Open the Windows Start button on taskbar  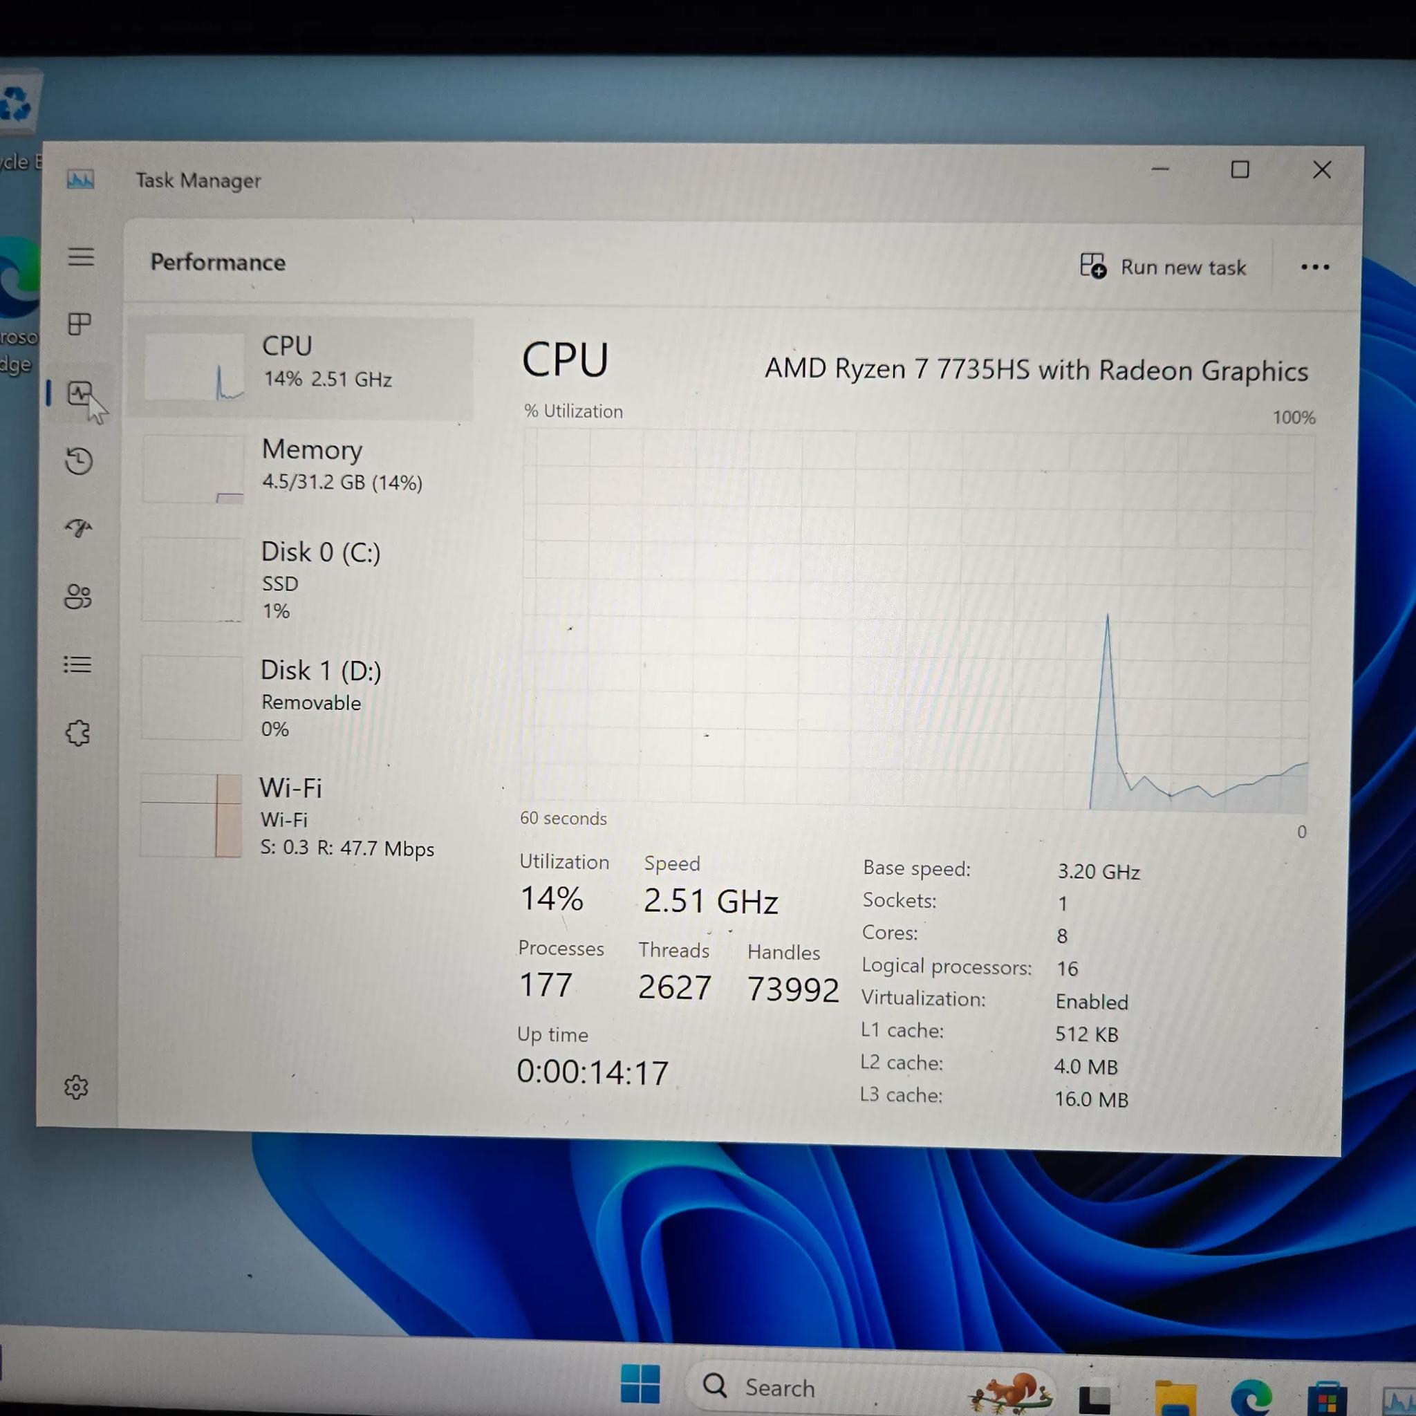pos(640,1384)
